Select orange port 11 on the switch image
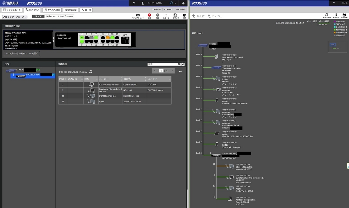 [108, 37]
